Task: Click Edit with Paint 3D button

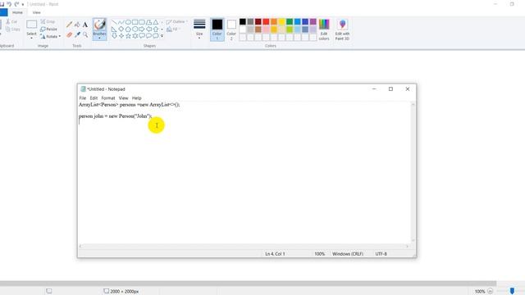Action: tap(342, 29)
